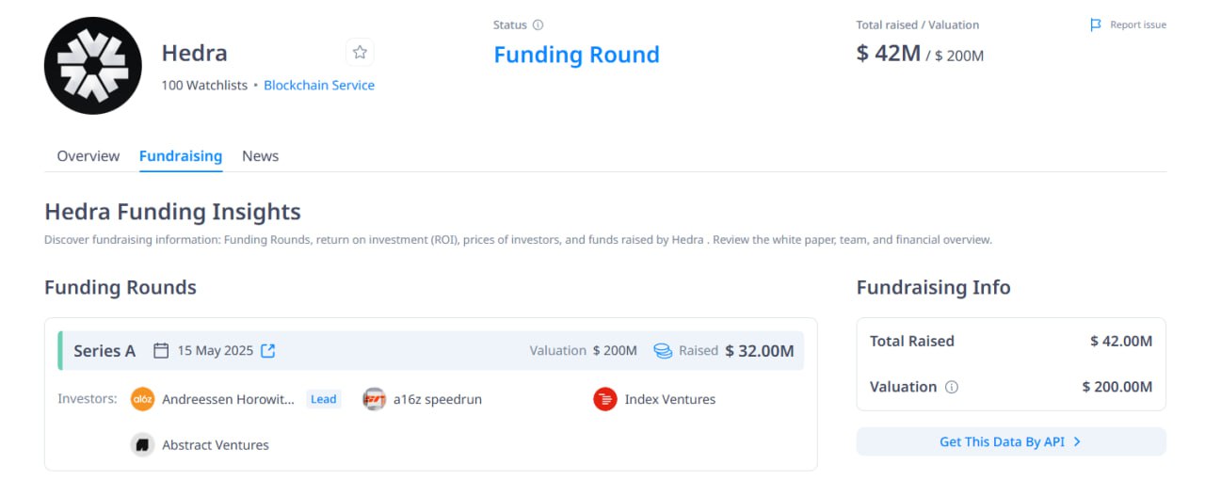This screenshot has width=1205, height=480.
Task: Click the a16z speedrun logo icon
Action: [374, 399]
